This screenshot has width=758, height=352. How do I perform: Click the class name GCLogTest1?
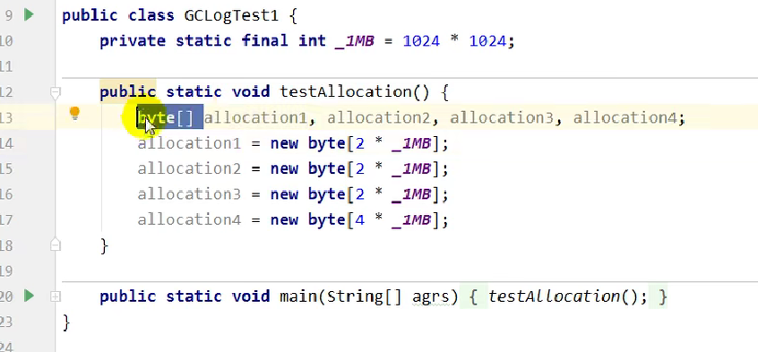231,15
